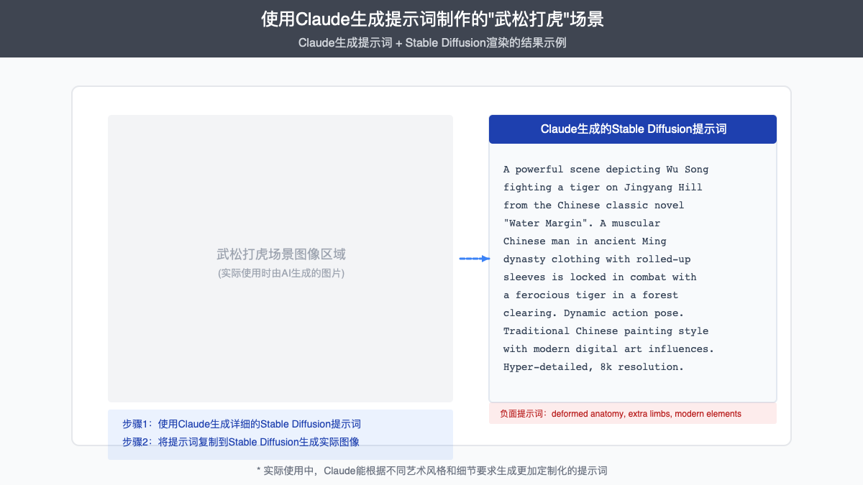
Task: Click the negative prompt "负面提示词: deformed anatomy..."
Action: [x=621, y=414]
